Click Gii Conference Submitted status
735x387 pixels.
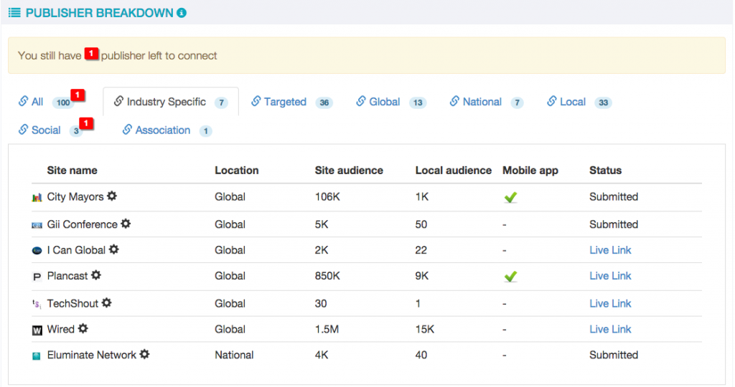(x=613, y=224)
